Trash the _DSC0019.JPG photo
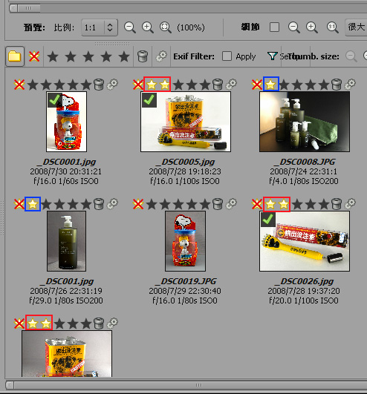This screenshot has height=394, width=367. [x=218, y=204]
